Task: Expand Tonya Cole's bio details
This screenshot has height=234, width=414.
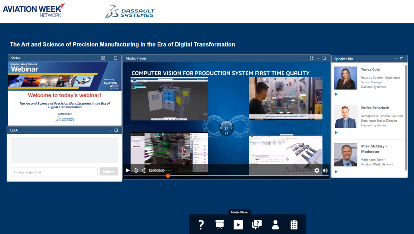Action: [336, 94]
